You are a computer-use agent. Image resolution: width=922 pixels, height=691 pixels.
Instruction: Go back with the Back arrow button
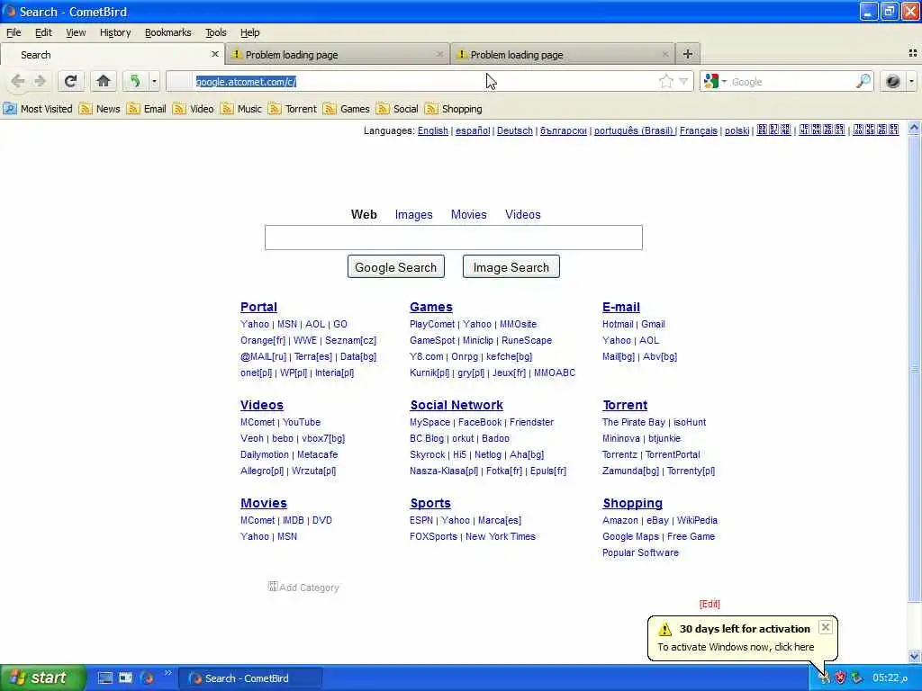[x=18, y=81]
